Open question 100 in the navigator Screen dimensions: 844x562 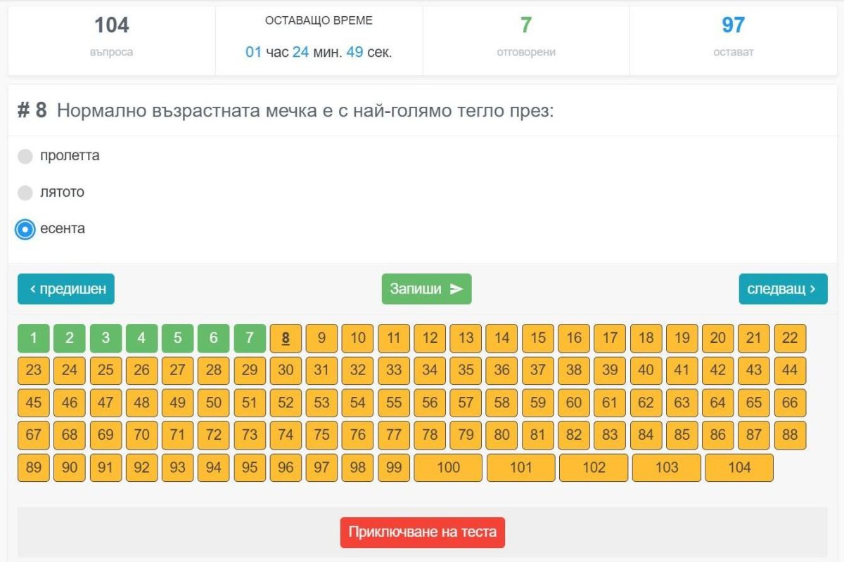448,467
